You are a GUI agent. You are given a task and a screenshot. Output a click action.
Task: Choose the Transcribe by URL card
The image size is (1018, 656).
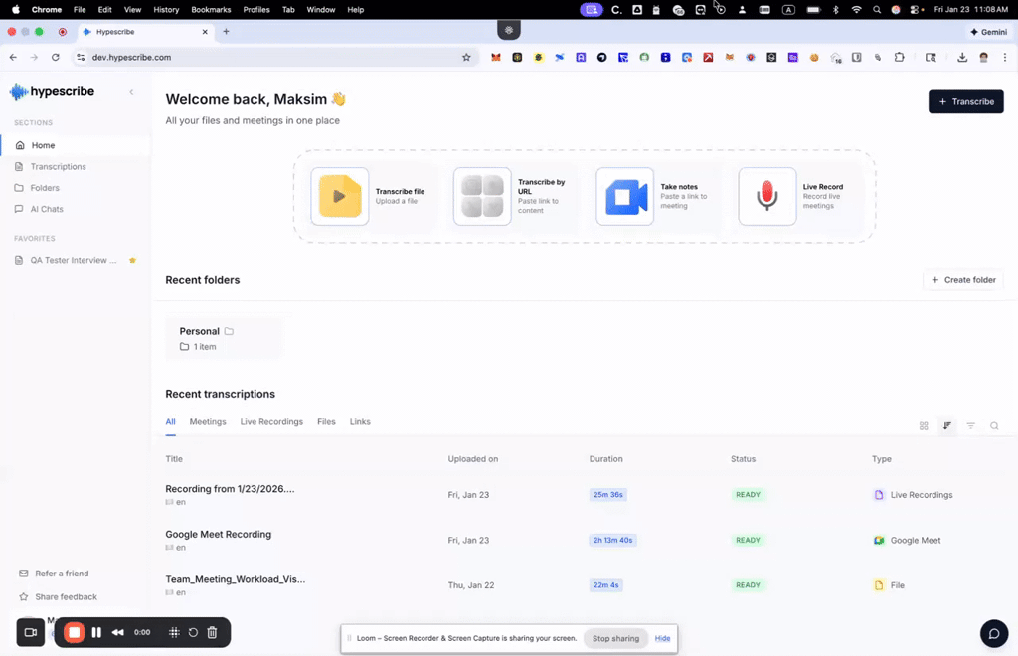[482, 197]
